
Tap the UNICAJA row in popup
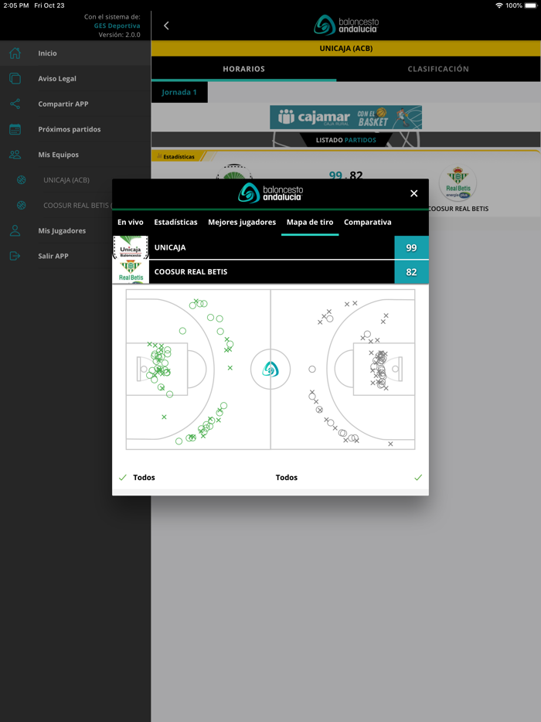click(270, 247)
